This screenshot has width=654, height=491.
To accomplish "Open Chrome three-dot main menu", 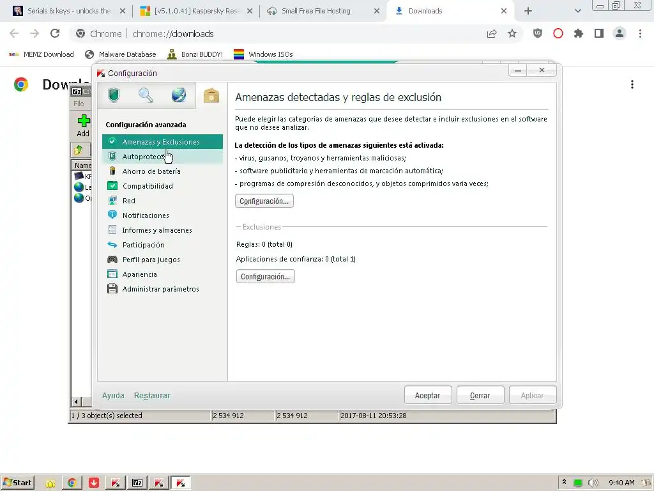I will pos(640,33).
